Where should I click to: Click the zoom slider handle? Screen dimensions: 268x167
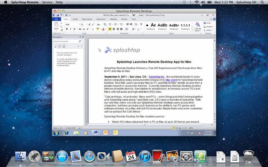[x=205, y=128]
